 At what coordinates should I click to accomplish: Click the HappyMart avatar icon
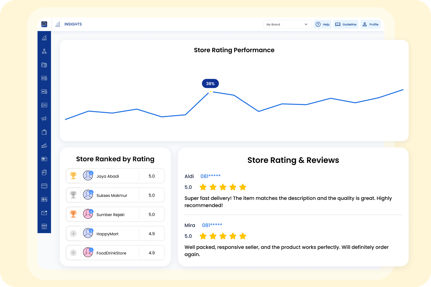[88, 233]
